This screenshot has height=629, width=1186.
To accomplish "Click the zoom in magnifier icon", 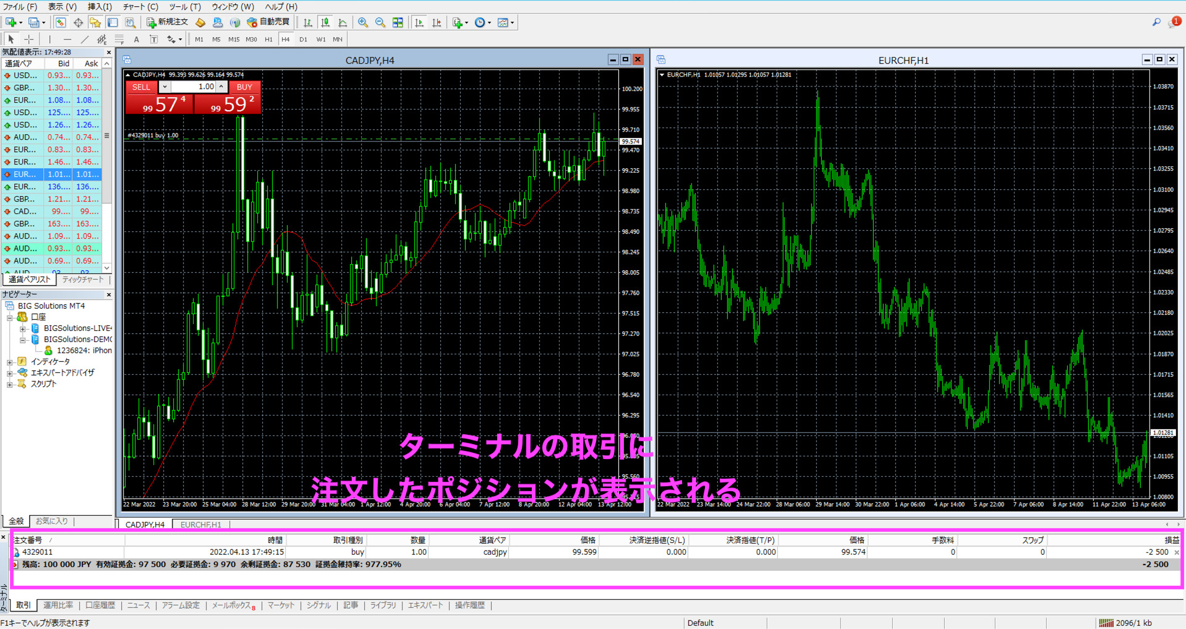I will [363, 22].
